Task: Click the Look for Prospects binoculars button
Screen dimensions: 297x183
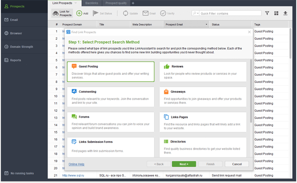Action: (x=62, y=13)
